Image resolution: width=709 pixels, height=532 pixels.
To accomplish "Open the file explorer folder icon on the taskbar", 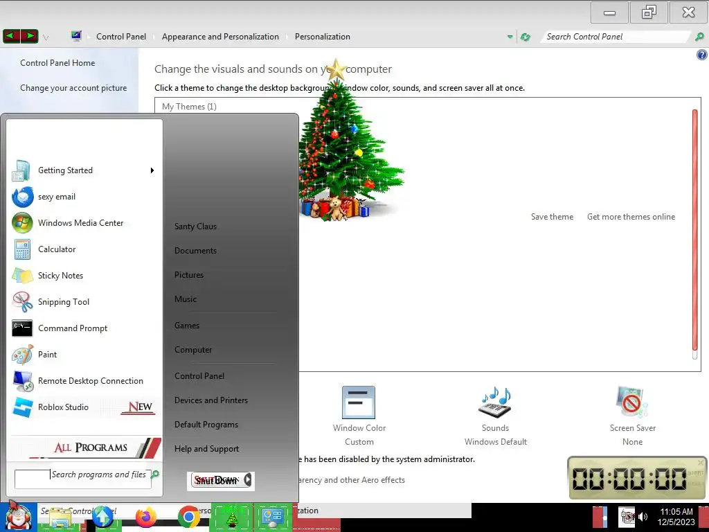I will (x=60, y=517).
